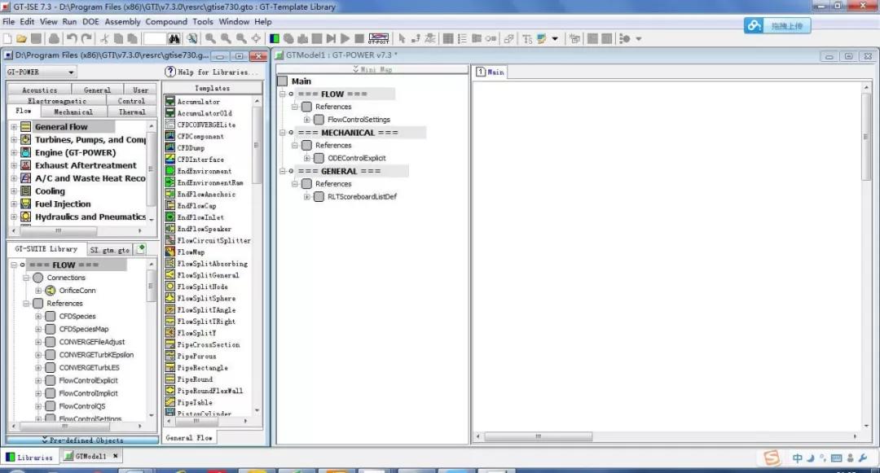Create a new model with the New icon
Screen dimensions: 880x473
coord(7,38)
